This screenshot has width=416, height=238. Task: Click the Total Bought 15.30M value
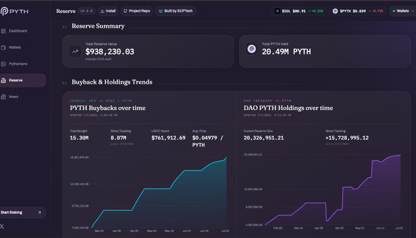click(x=79, y=138)
